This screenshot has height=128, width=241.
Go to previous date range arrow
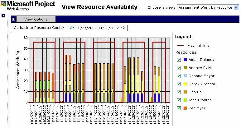[72, 28]
